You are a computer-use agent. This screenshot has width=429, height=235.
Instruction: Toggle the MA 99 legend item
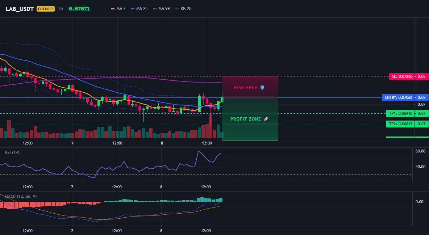click(162, 9)
